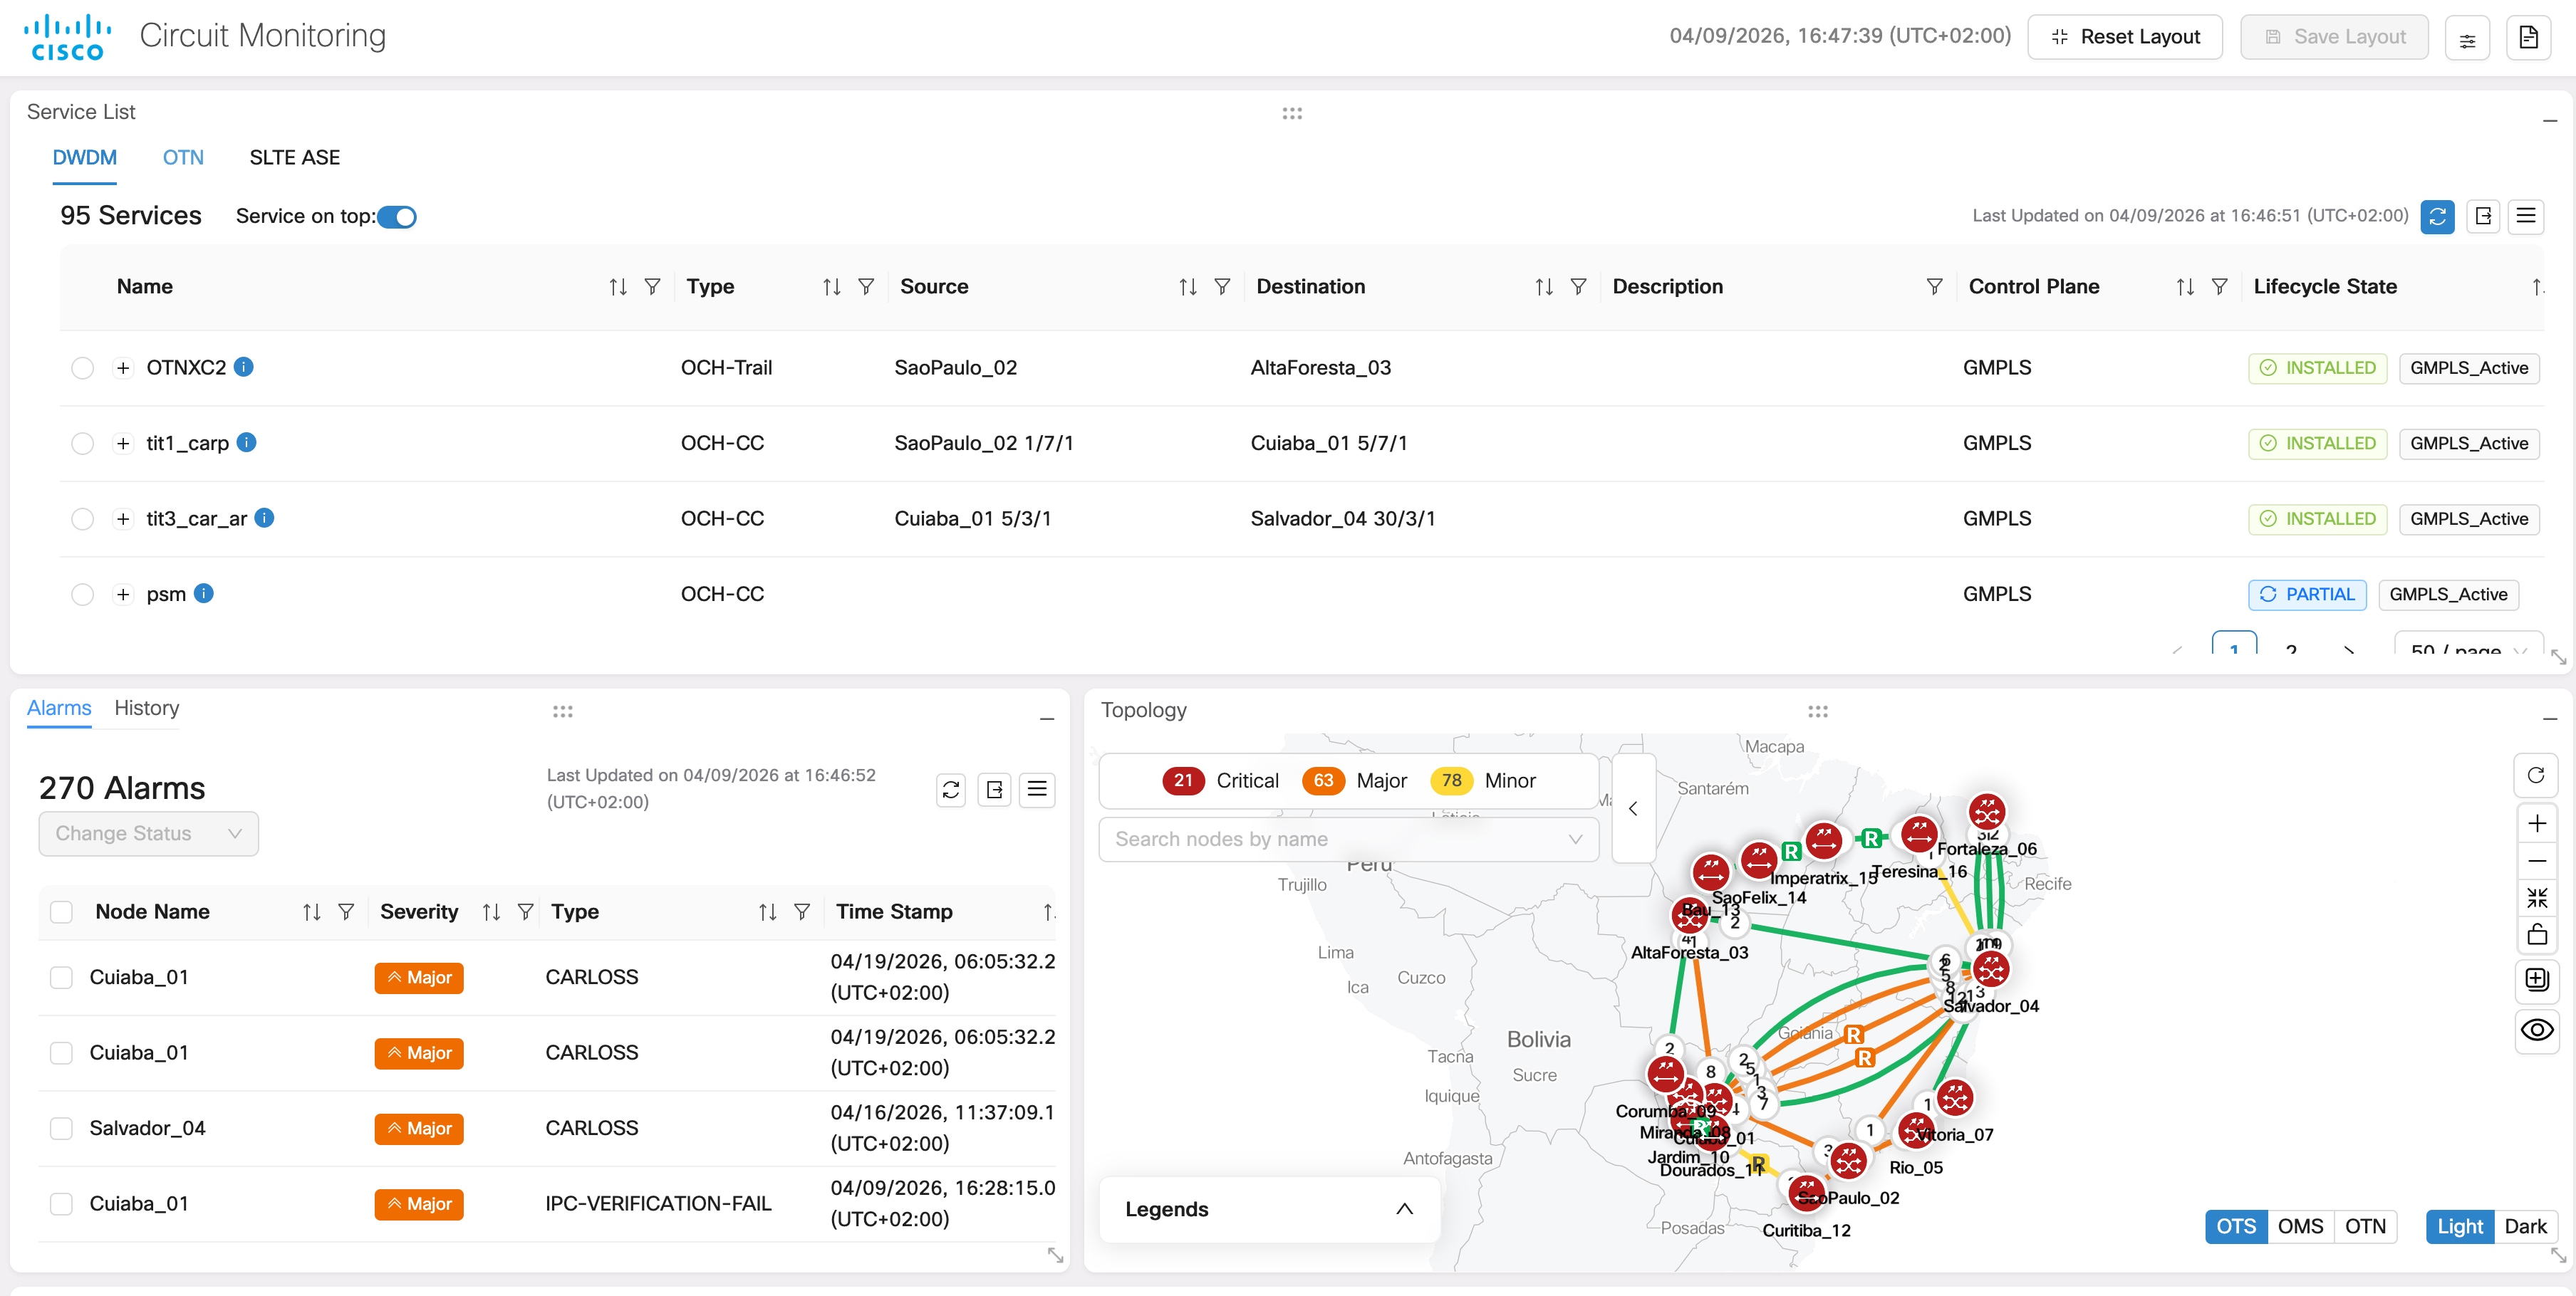Toggle the Service on top switch
The height and width of the screenshot is (1296, 2576).
point(398,216)
